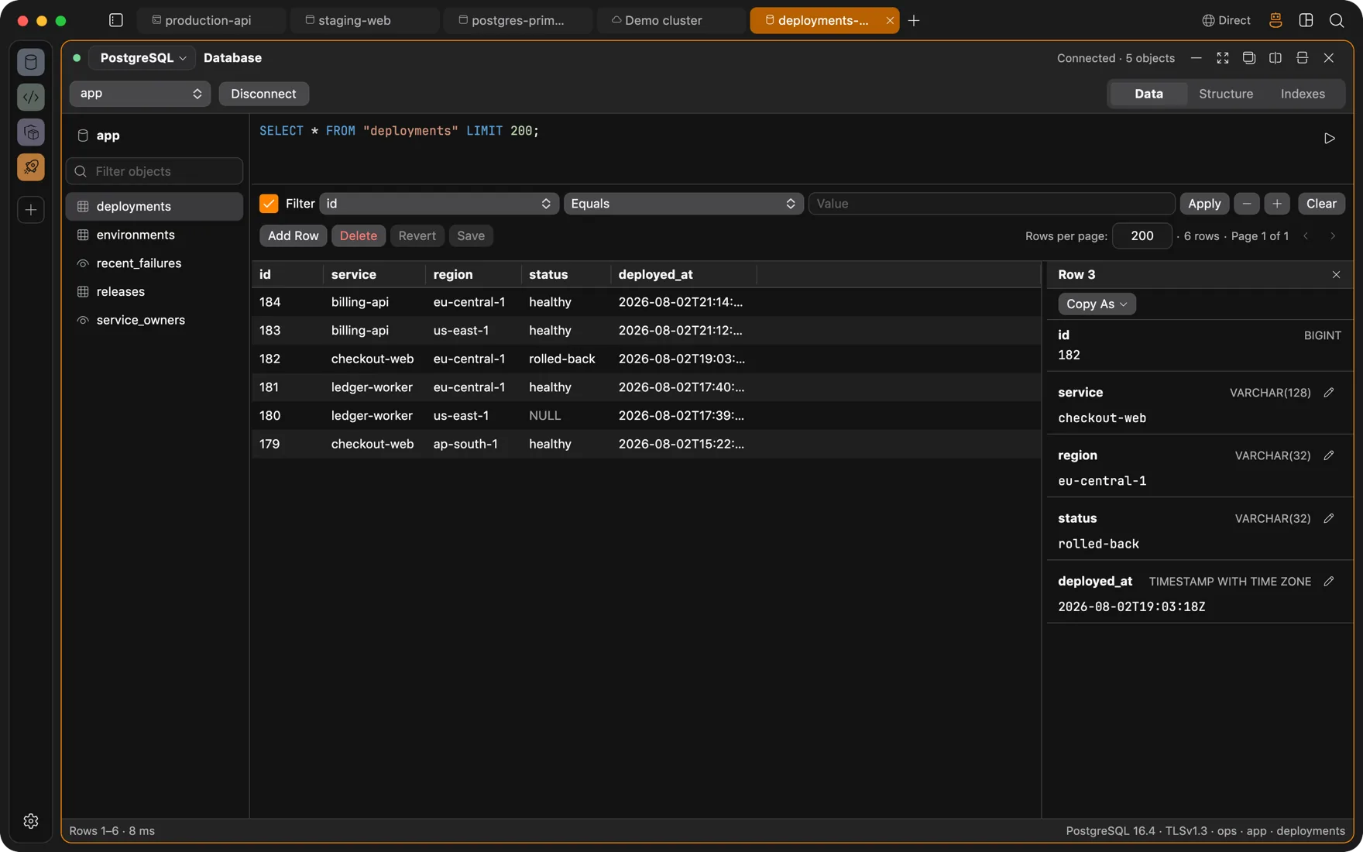This screenshot has height=852, width=1363.
Task: Select the releases table in sidebar
Action: click(154, 292)
